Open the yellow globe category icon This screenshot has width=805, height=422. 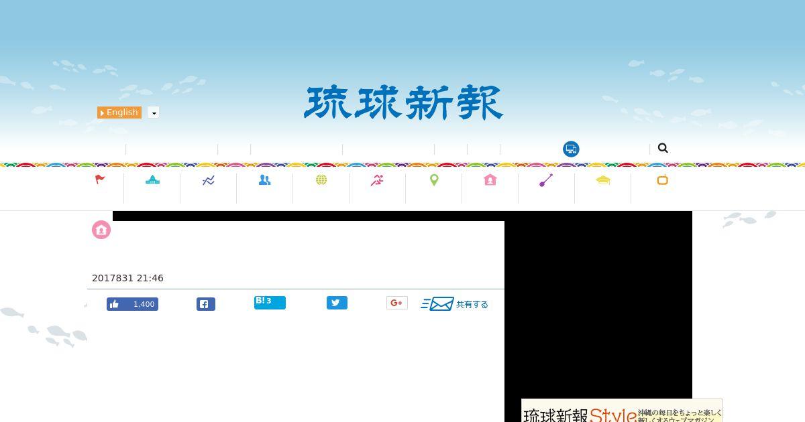321,180
